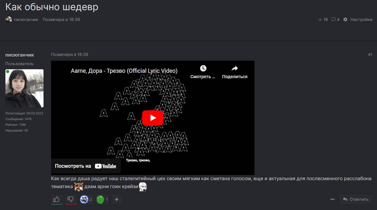Screen dimensions: 377x210
Task: Click the Share arrow icon on video
Action: [x=235, y=68]
